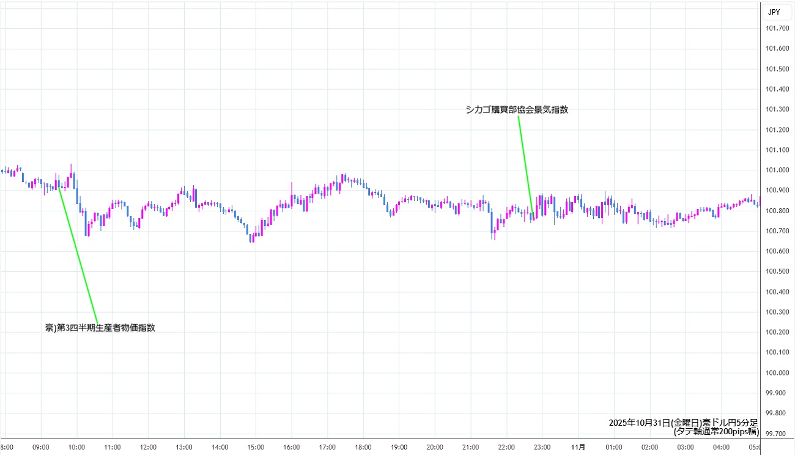Click the 2025年10月31日(金曜日)豪ドル円5分足 caption

[683, 423]
